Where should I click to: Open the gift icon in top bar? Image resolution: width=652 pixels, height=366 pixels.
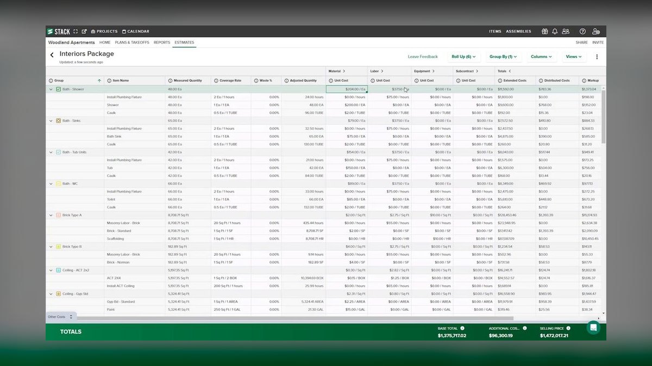544,31
